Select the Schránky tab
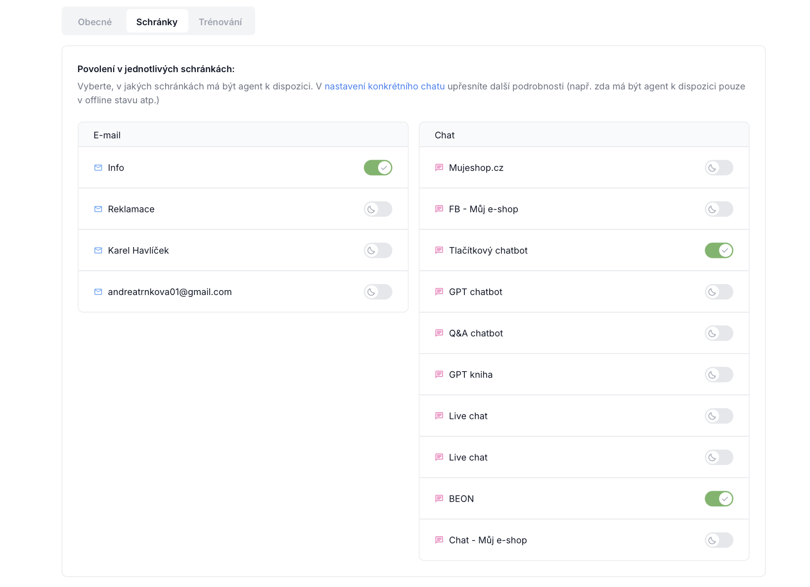 (x=157, y=22)
